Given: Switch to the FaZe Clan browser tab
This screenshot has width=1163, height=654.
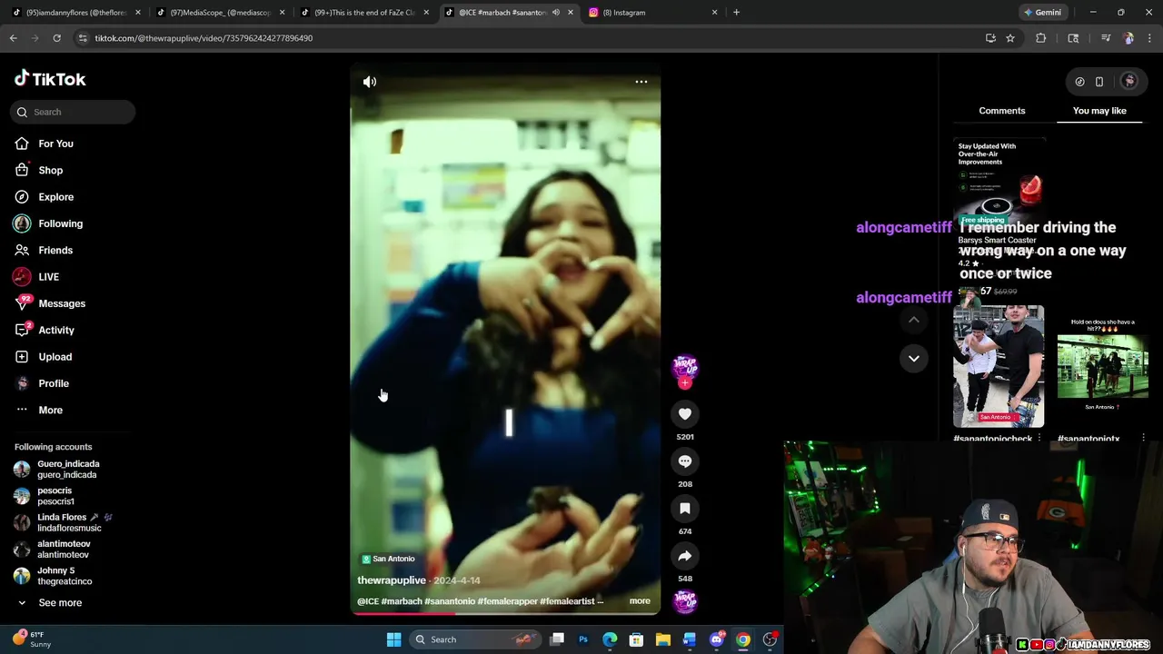Looking at the screenshot, I should [x=363, y=13].
